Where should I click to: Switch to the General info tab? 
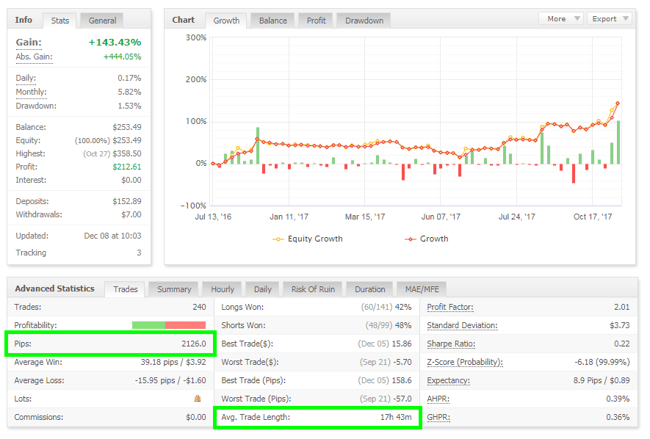coord(101,21)
